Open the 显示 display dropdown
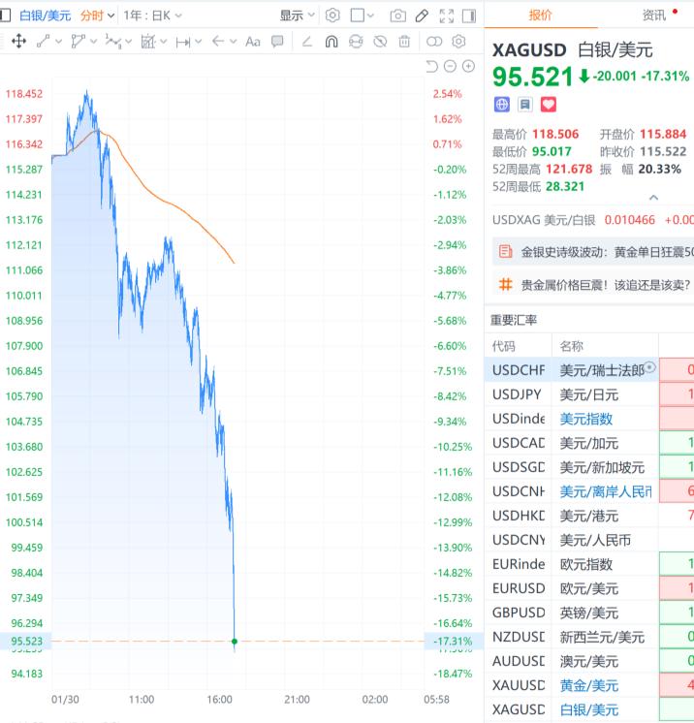This screenshot has width=694, height=723. point(298,16)
